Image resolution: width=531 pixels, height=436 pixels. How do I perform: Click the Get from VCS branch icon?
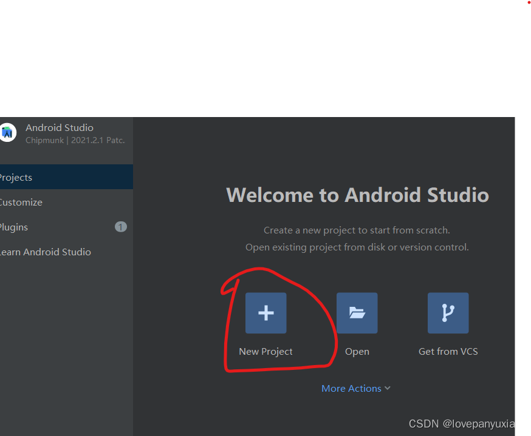448,313
